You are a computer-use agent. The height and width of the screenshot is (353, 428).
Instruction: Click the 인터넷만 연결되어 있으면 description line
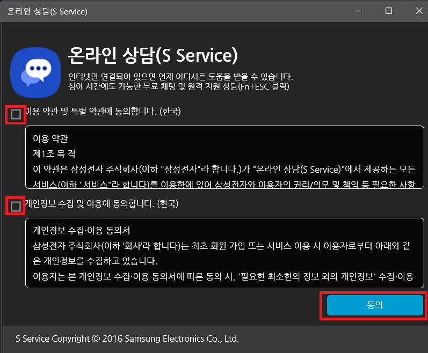pyautogui.click(x=180, y=77)
